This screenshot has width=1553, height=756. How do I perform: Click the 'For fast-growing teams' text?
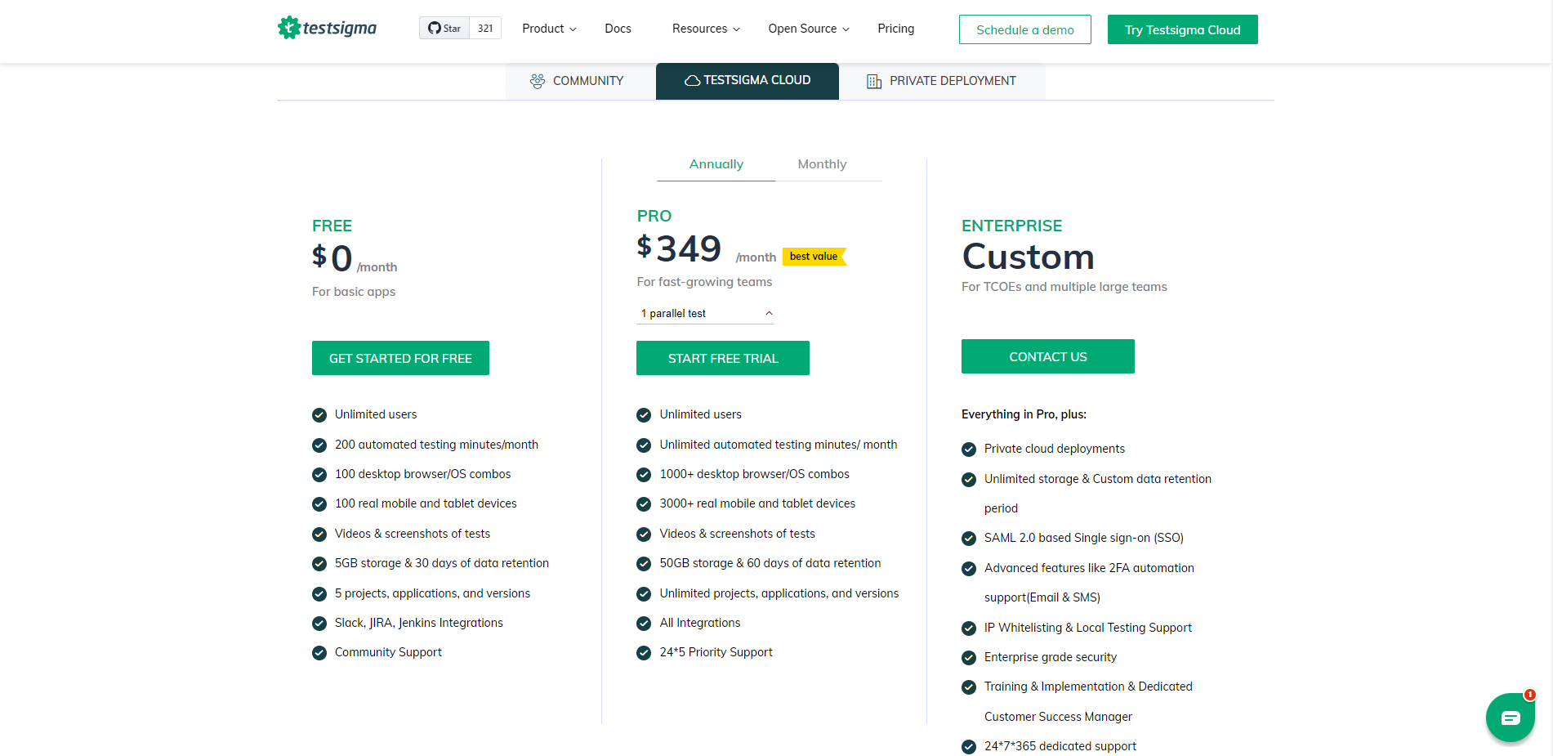tap(704, 282)
